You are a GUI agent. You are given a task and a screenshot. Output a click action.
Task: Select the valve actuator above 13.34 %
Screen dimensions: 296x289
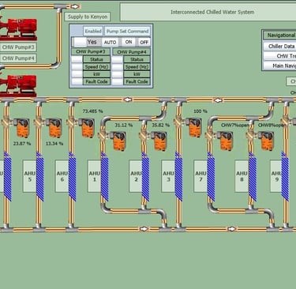[55, 128]
